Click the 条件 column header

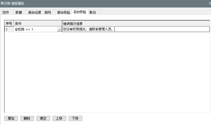coord(38,24)
